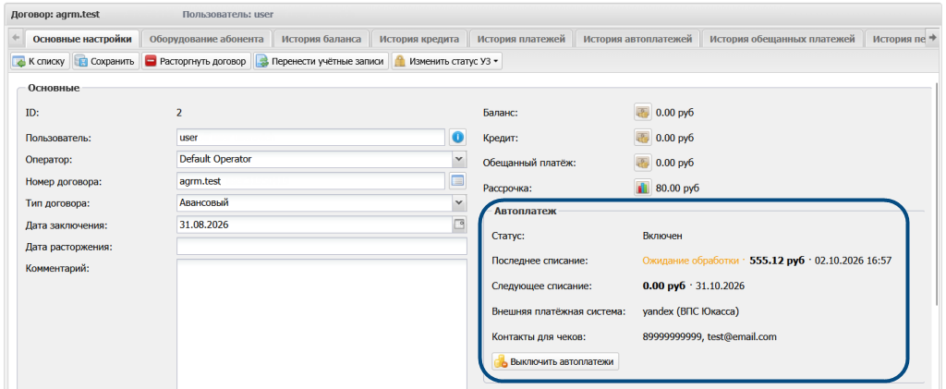Click the orange Ожидание обработки status text

pos(691,261)
